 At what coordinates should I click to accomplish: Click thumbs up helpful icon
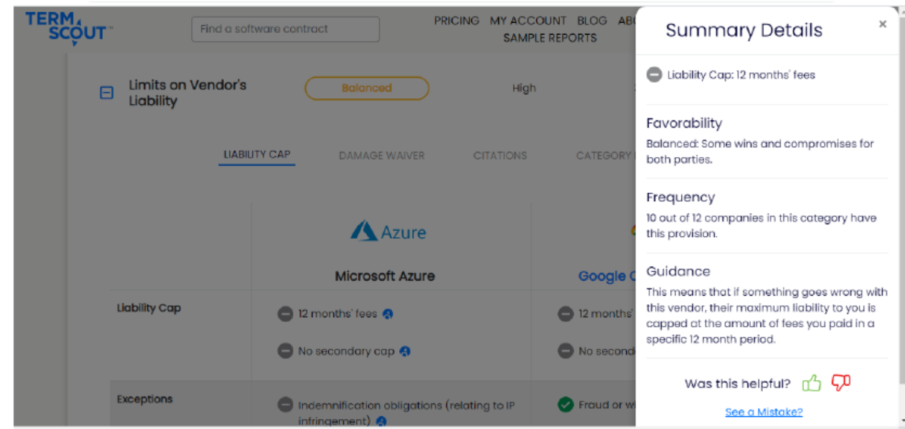click(811, 383)
